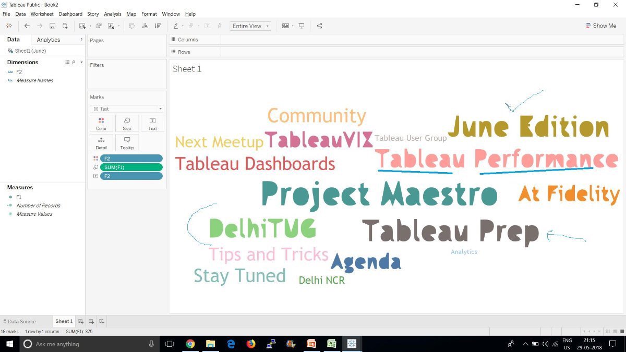Select the Number of Records measure
Image resolution: width=626 pixels, height=352 pixels.
(38, 205)
